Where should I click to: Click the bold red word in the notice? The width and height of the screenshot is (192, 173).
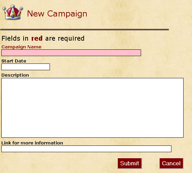coord(37,38)
